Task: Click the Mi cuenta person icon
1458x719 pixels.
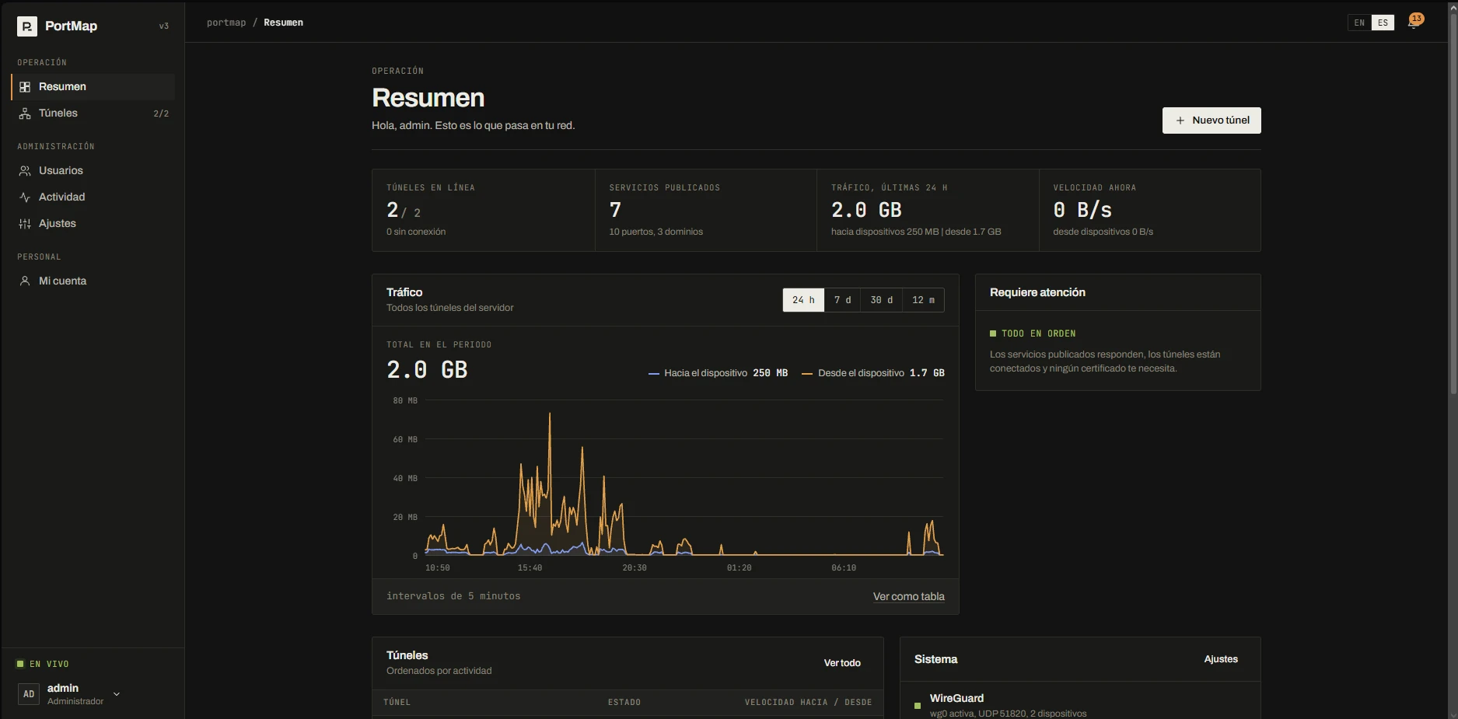Action: pyautogui.click(x=25, y=281)
